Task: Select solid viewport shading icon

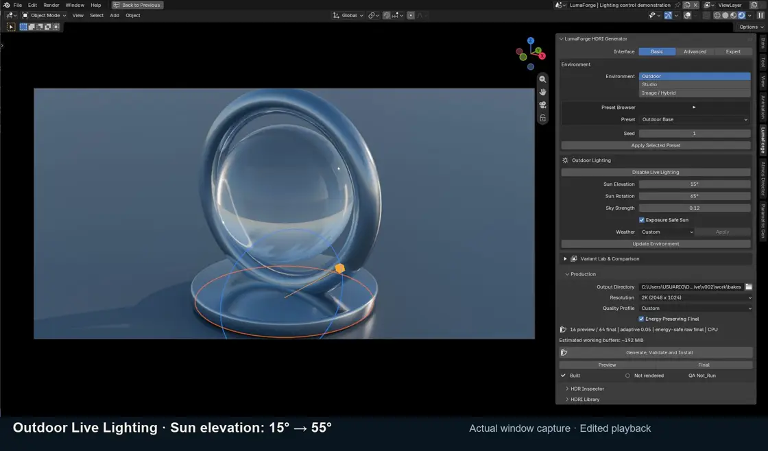Action: coord(725,15)
